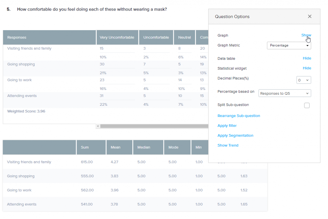The image size is (328, 219).
Task: Show the graph for question 5
Action: click(306, 35)
